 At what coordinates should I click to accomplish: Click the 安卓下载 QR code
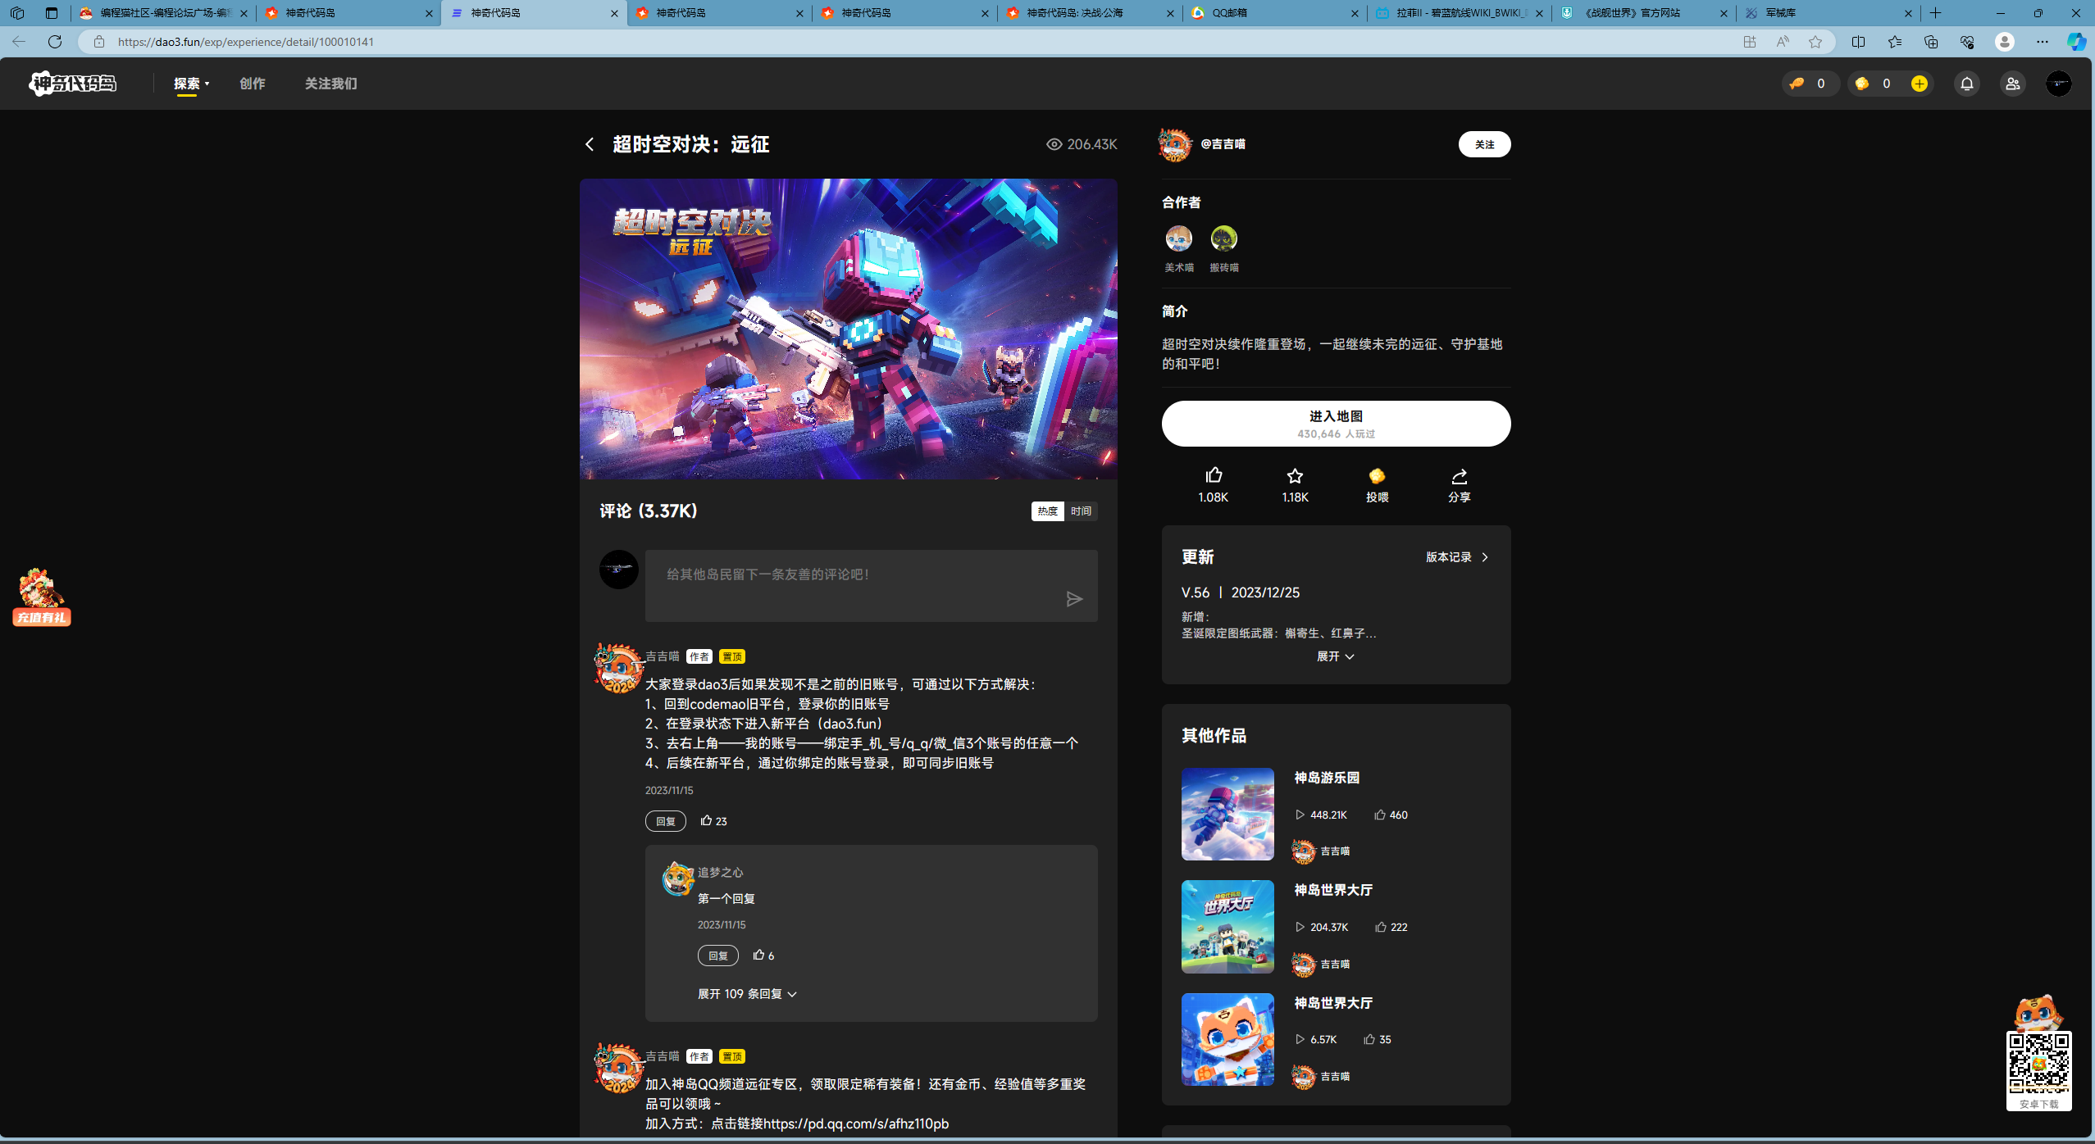(2038, 1064)
